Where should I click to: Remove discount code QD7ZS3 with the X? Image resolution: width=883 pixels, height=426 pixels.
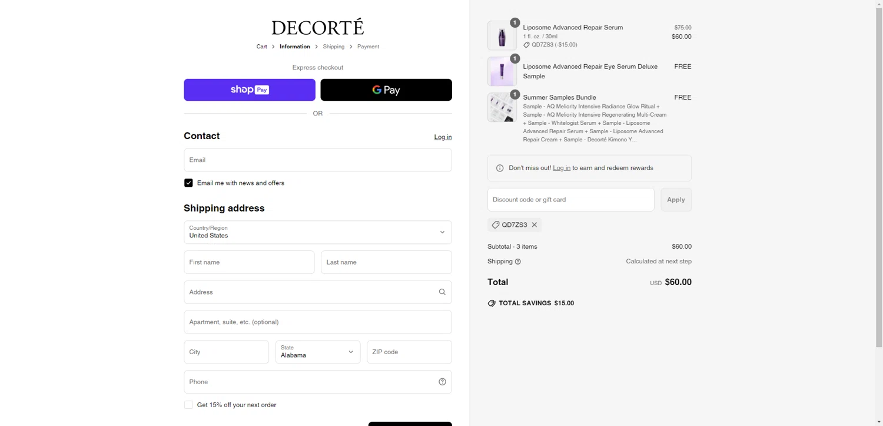click(x=535, y=224)
